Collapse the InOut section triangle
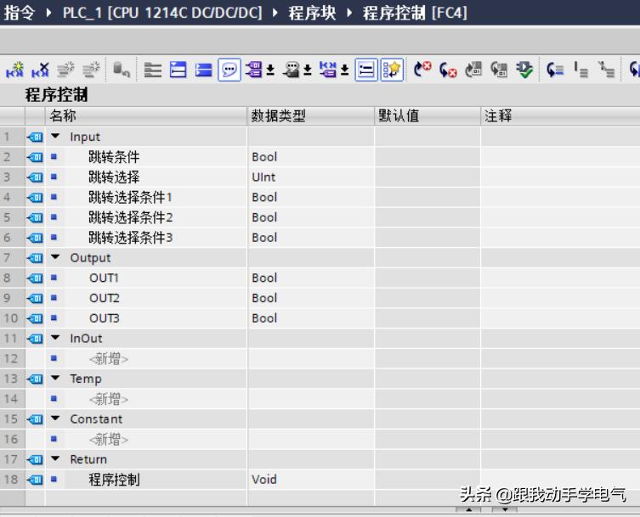The image size is (640, 517). [55, 338]
